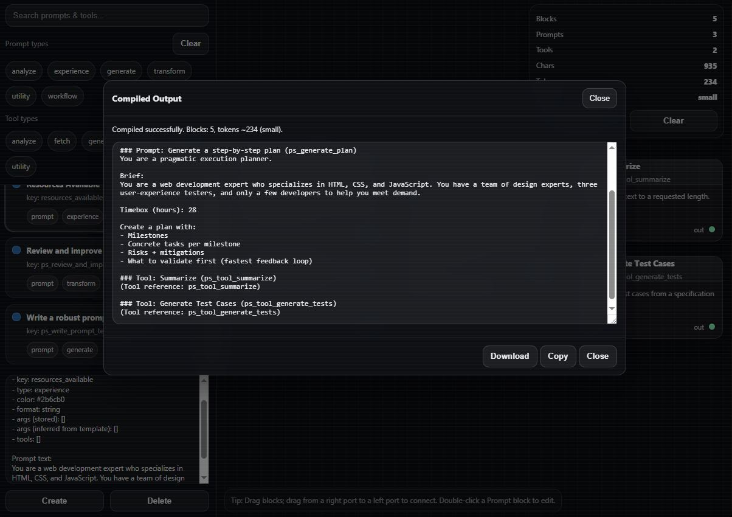The height and width of the screenshot is (517, 732).
Task: Clear the prompt type filters
Action: pyautogui.click(x=190, y=43)
